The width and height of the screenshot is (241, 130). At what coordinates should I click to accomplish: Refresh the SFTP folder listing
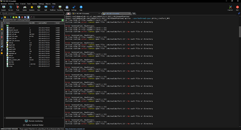(14, 17)
